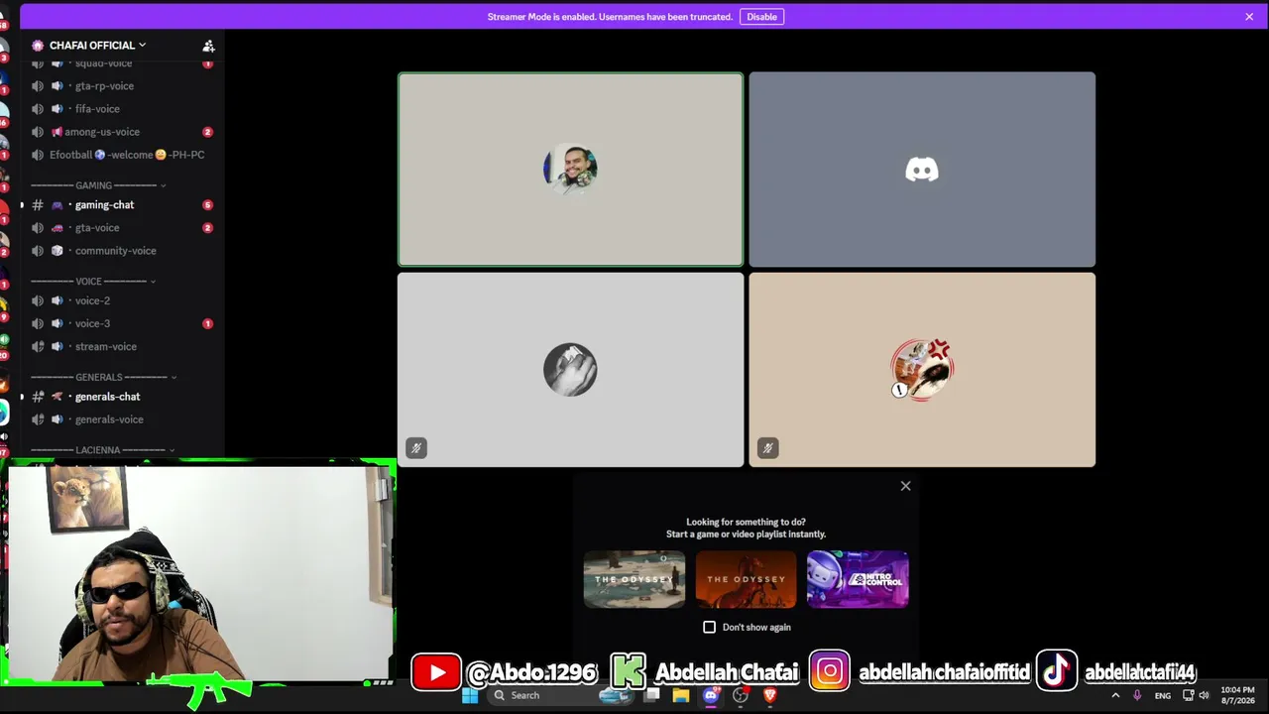
Task: Click the unread badge 5 on gaming-chat
Action: (207, 205)
